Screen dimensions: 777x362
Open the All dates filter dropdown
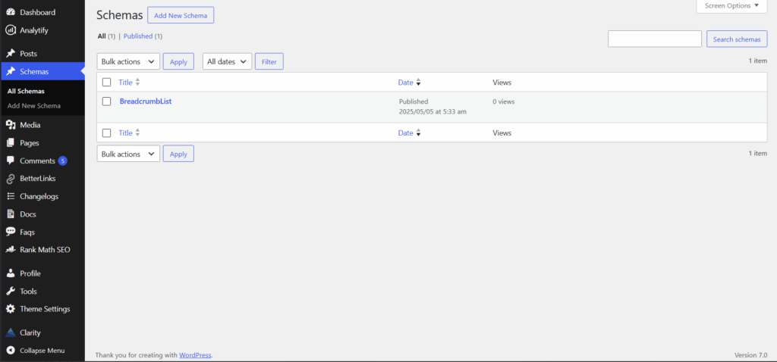228,62
